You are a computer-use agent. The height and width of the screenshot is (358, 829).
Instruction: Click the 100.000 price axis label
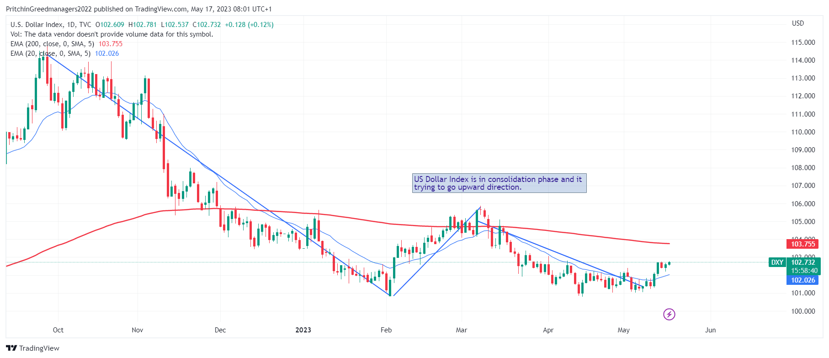pos(803,311)
